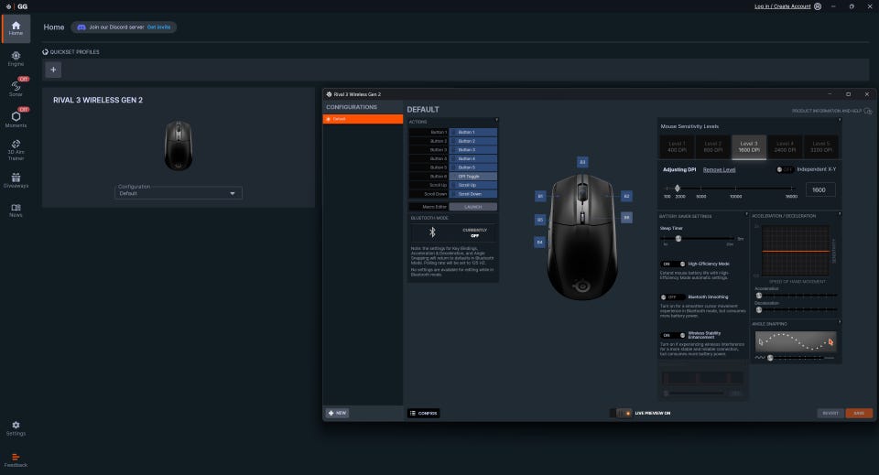Add a new Quickset profile with the plus button
The image size is (879, 475).
click(x=53, y=70)
